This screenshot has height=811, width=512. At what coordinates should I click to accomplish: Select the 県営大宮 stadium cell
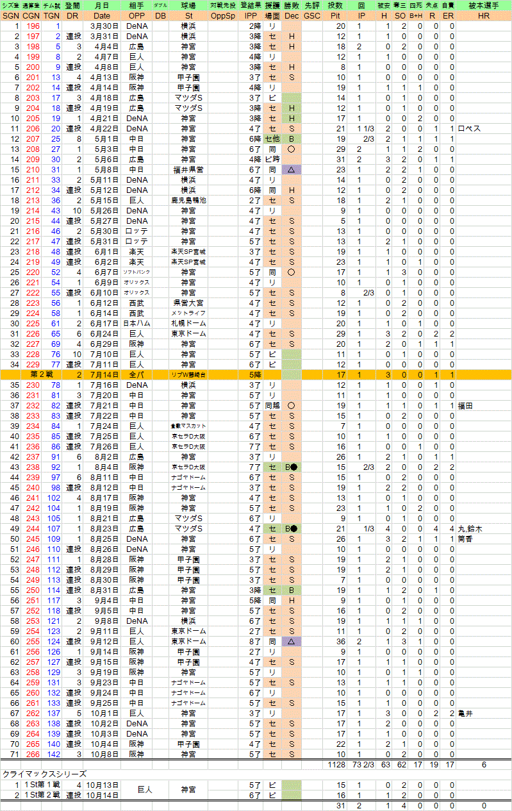pos(188,303)
